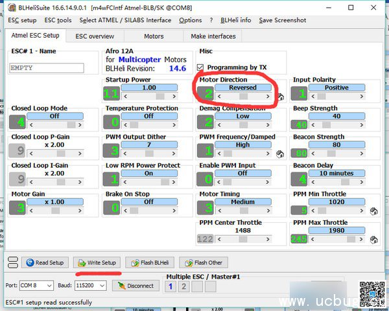Click the icon beside PPM Max Throttle
This screenshot has width=389, height=311.
coord(374,240)
